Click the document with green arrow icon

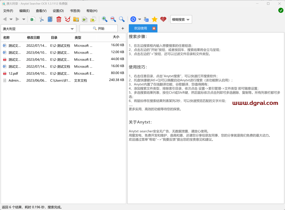pyautogui.click(x=84, y=19)
